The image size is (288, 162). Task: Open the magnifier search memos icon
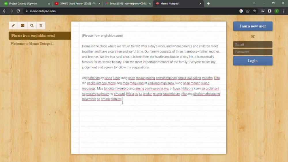(x=32, y=26)
